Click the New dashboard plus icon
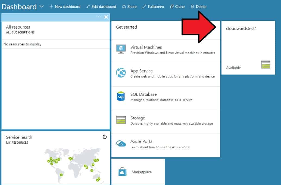Viewport: 281px width, 185px height. [51, 7]
